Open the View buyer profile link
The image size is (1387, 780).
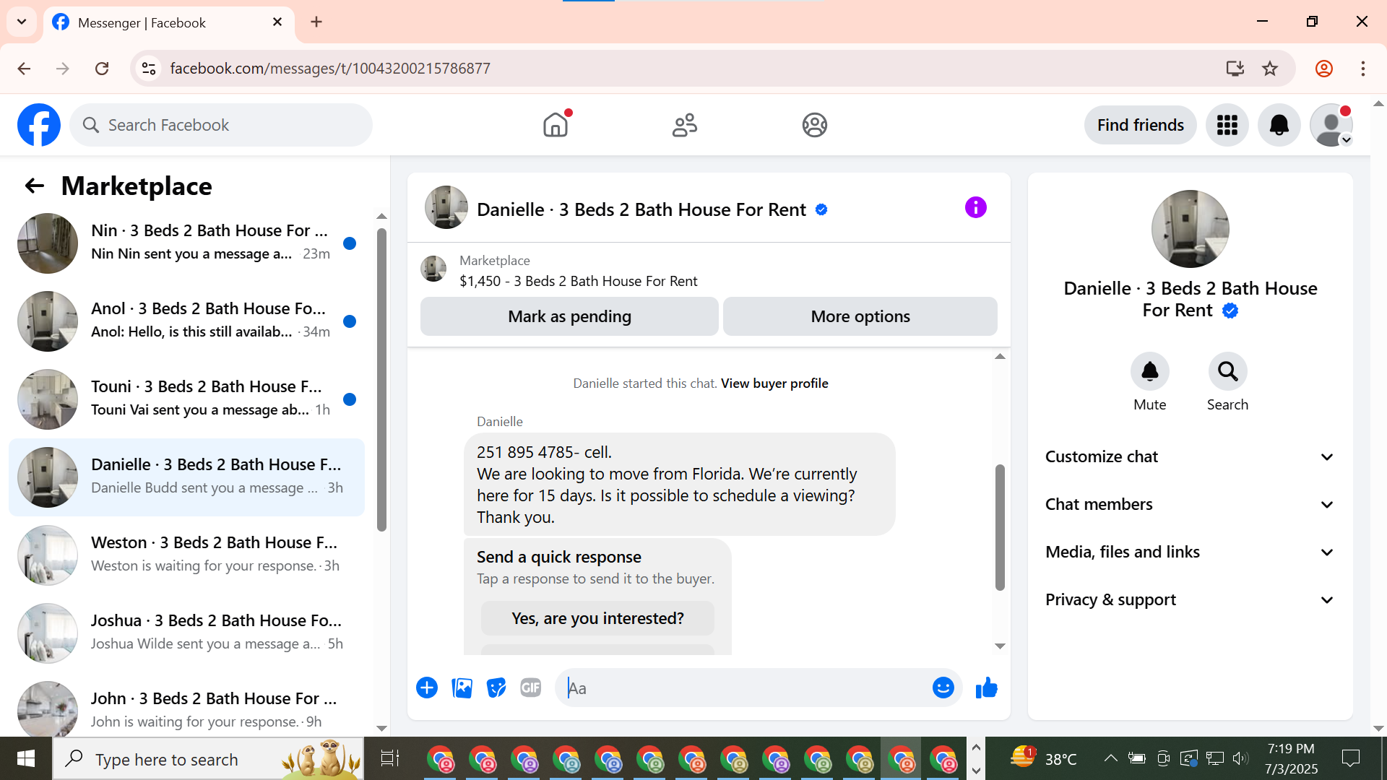point(774,383)
